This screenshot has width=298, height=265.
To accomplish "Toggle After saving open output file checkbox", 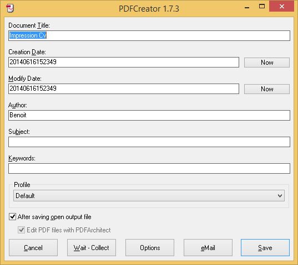I will pyautogui.click(x=13, y=216).
